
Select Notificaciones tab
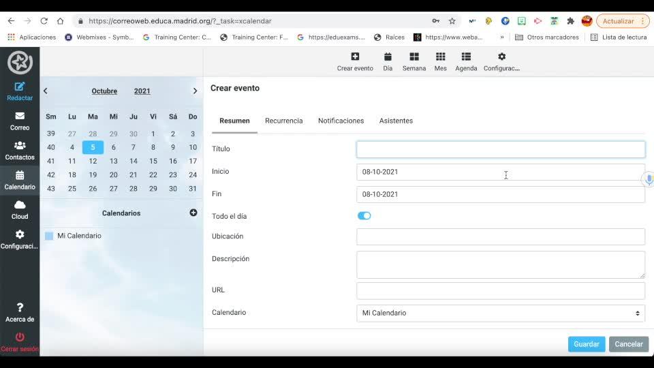coord(341,121)
